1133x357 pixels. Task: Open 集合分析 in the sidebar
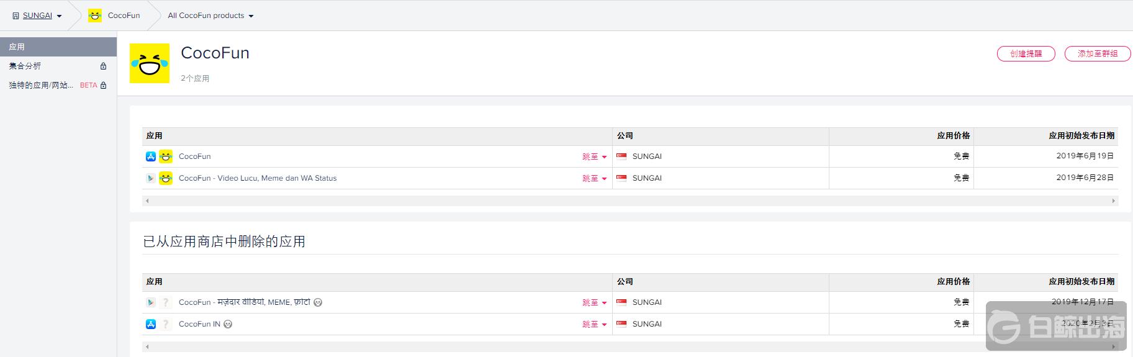click(25, 66)
